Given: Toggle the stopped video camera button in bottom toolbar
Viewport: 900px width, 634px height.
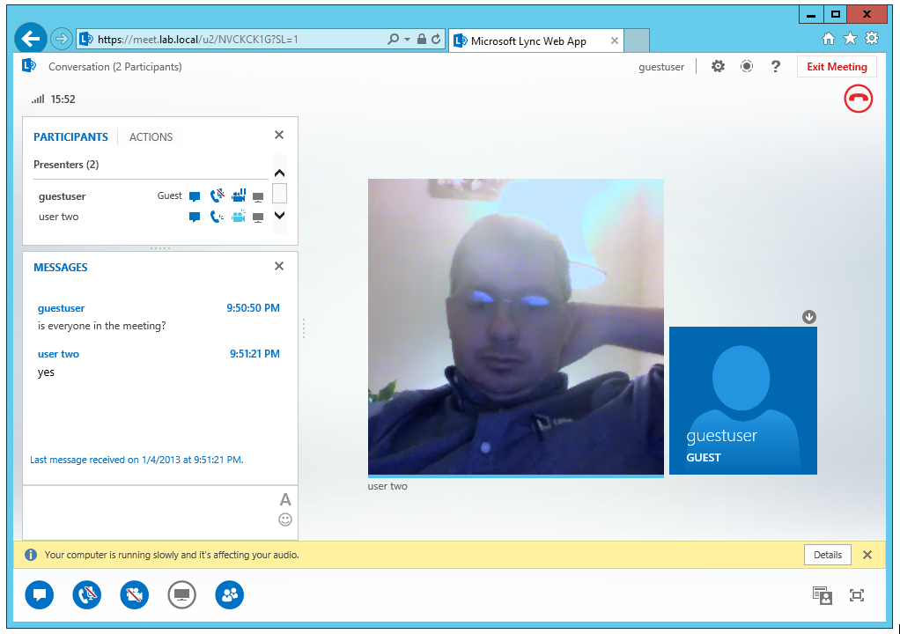Looking at the screenshot, I should (135, 595).
